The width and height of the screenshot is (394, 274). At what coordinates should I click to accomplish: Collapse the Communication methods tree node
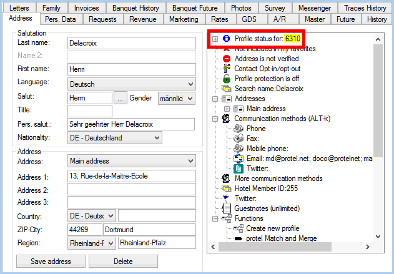[215, 119]
